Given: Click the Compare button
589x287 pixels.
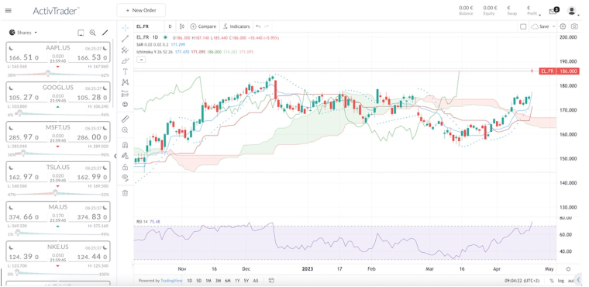Looking at the screenshot, I should pyautogui.click(x=203, y=26).
